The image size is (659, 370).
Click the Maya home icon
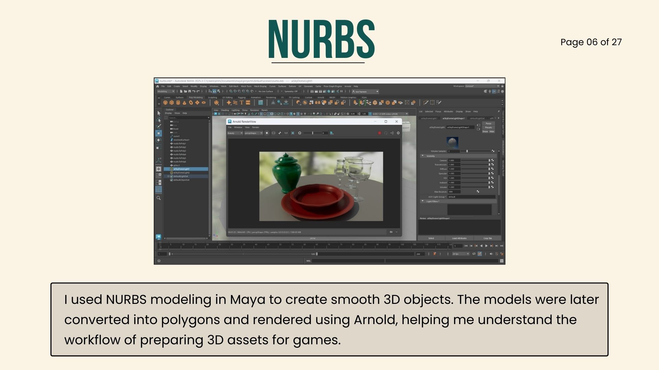pyautogui.click(x=158, y=86)
